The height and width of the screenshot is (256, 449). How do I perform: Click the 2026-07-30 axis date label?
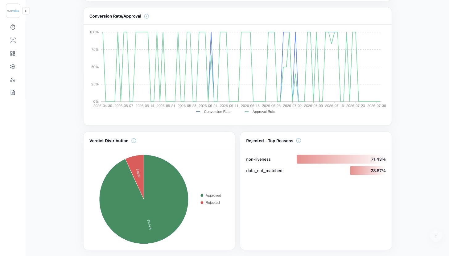click(377, 106)
